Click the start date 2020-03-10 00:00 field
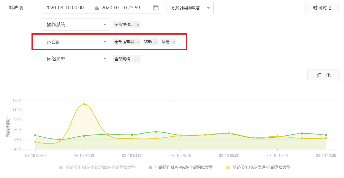 click(x=65, y=8)
